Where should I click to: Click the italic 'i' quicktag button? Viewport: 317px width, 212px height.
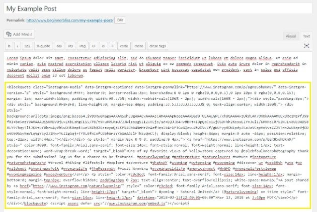click(x=19, y=45)
